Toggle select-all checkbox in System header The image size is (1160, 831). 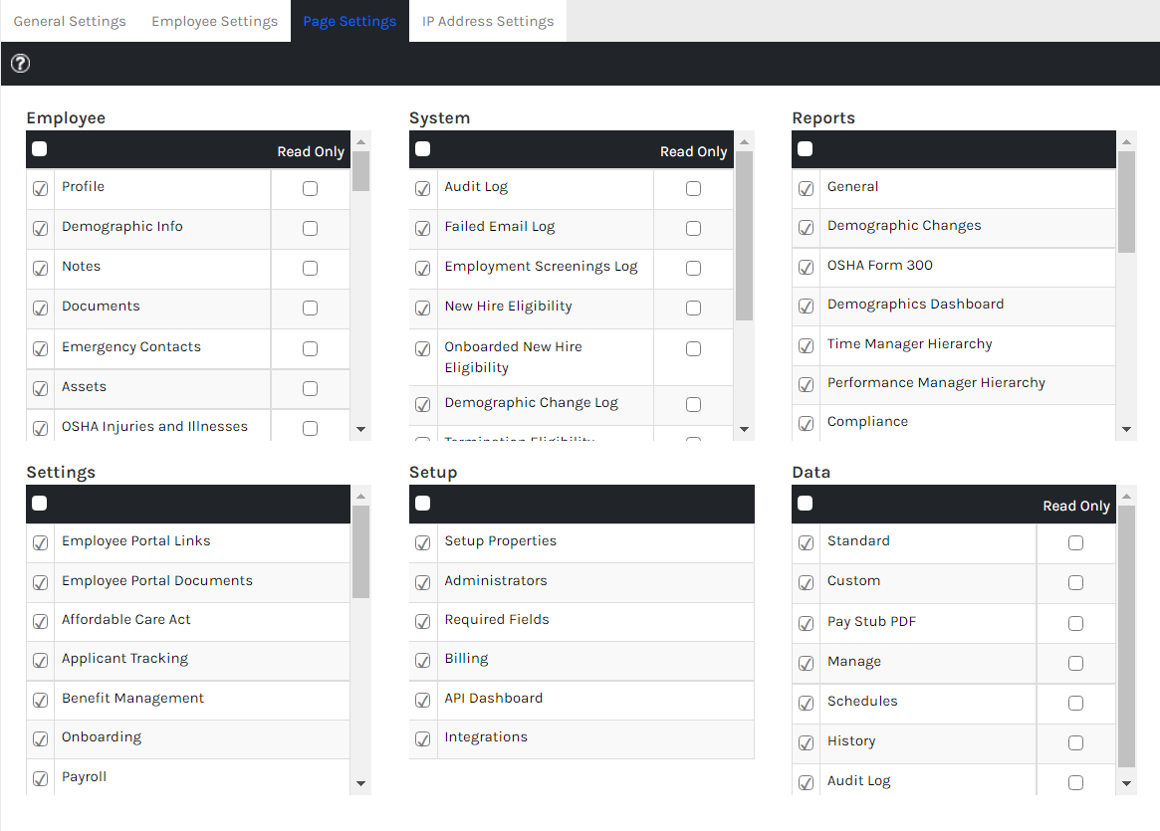point(423,149)
